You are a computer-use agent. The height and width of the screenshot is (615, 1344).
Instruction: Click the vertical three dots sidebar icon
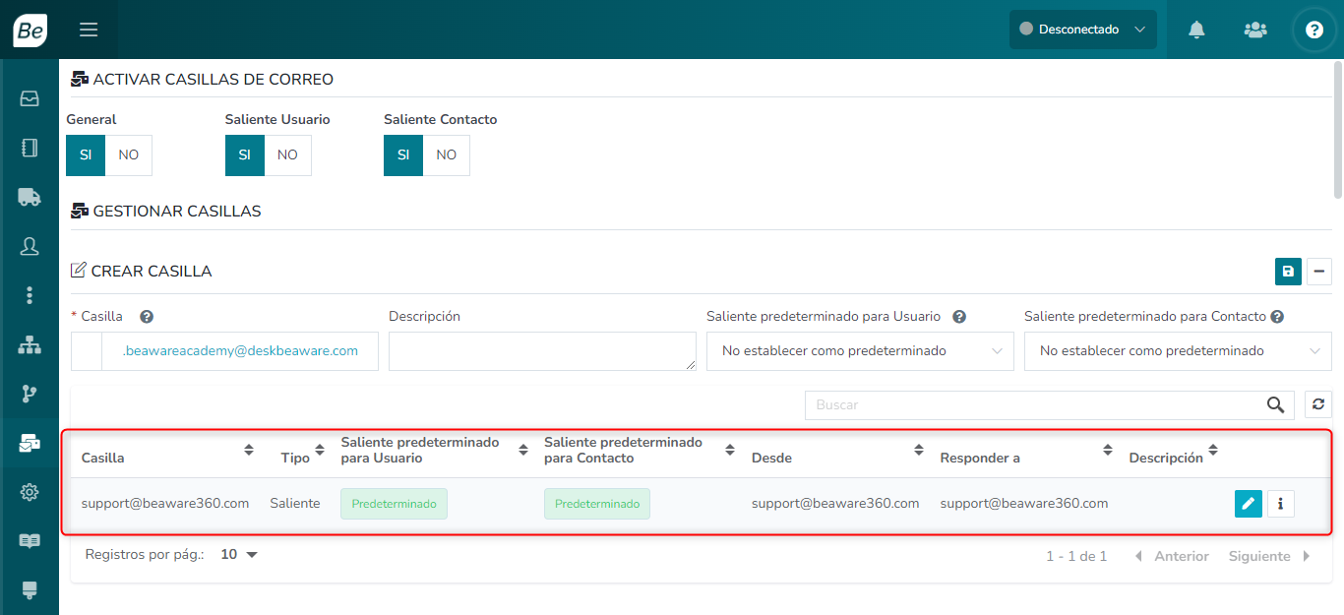pos(30,295)
